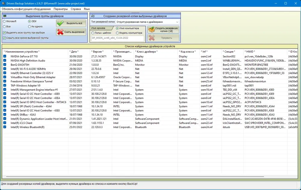This screenshot has height=190, width=301.
Task: Click the red X icon on Прервать
Action: pyautogui.click(x=152, y=38)
